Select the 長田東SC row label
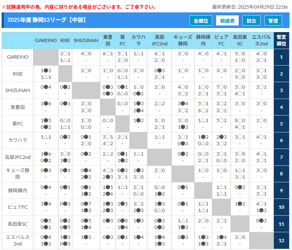The image size is (292, 250). pyautogui.click(x=18, y=224)
